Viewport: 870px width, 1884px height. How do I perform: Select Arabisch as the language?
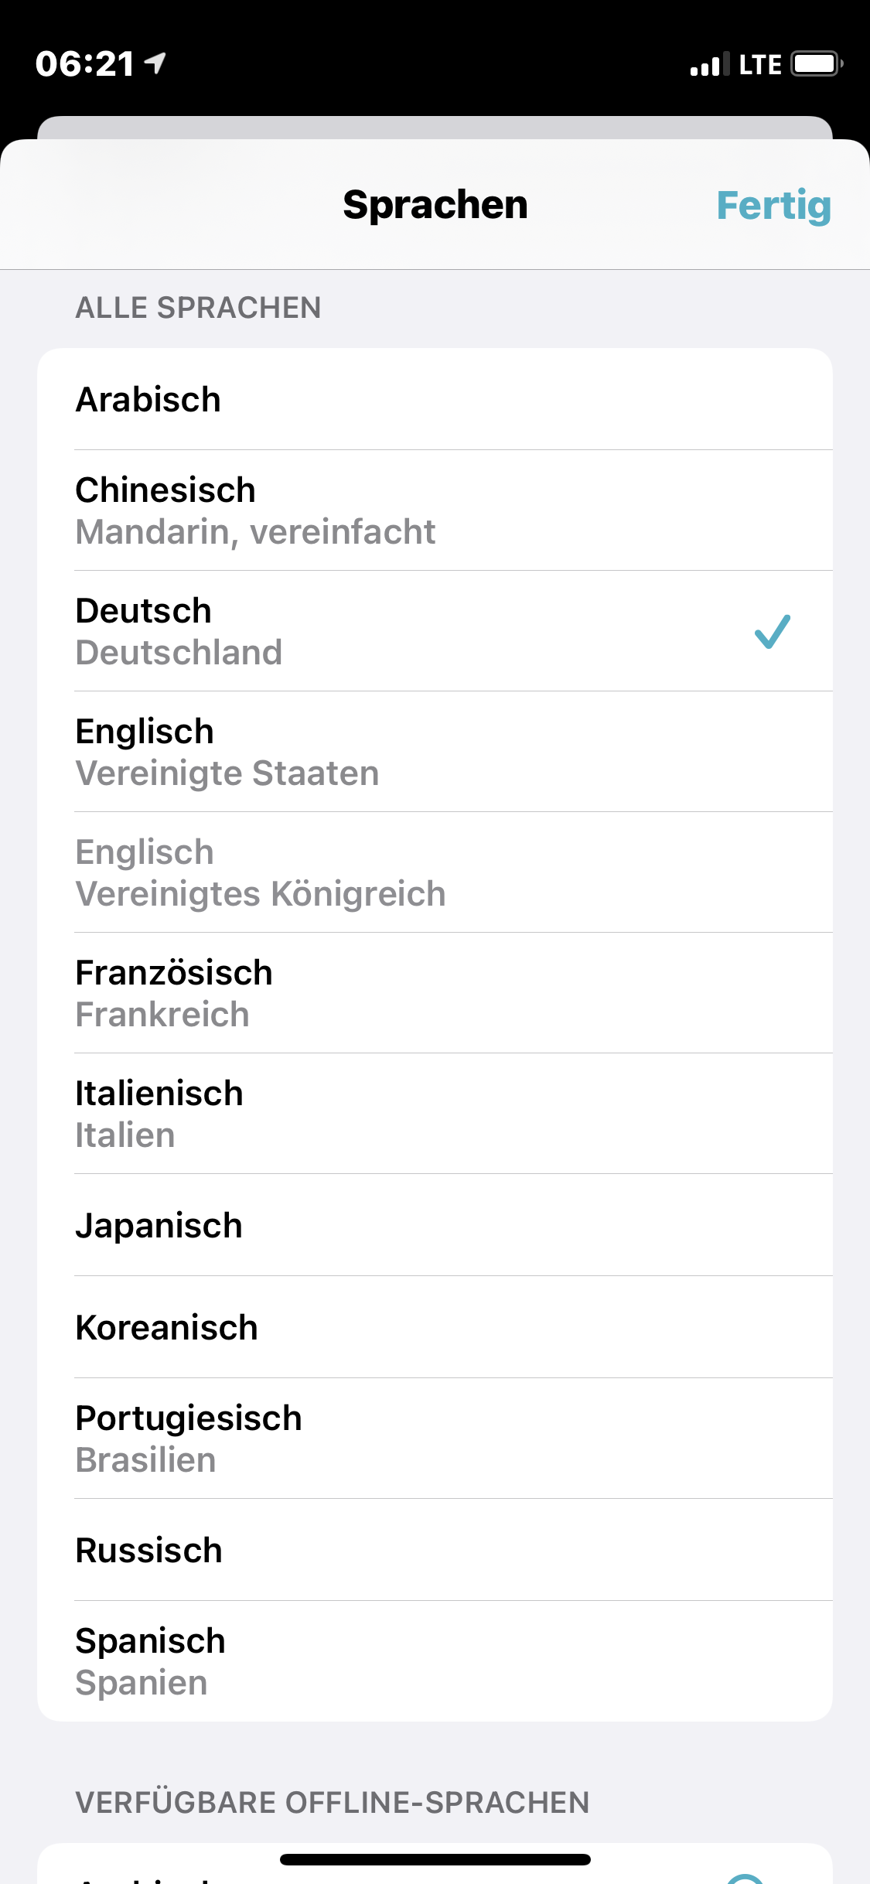433,400
